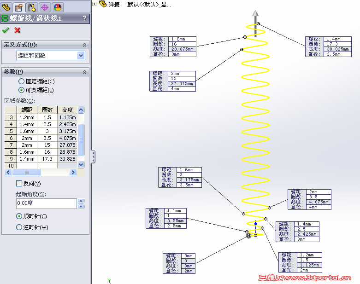Click table horizontal scroll left arrow
The height and width of the screenshot is (284, 360).
click(8, 172)
